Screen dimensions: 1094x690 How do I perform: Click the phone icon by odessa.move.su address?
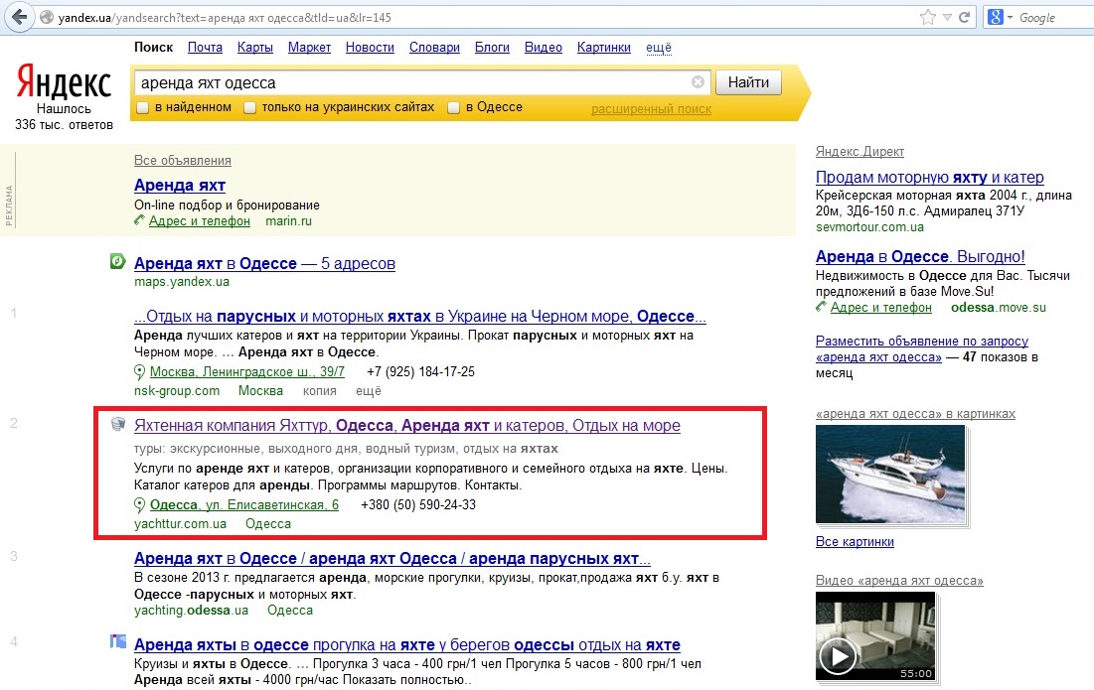coord(821,307)
